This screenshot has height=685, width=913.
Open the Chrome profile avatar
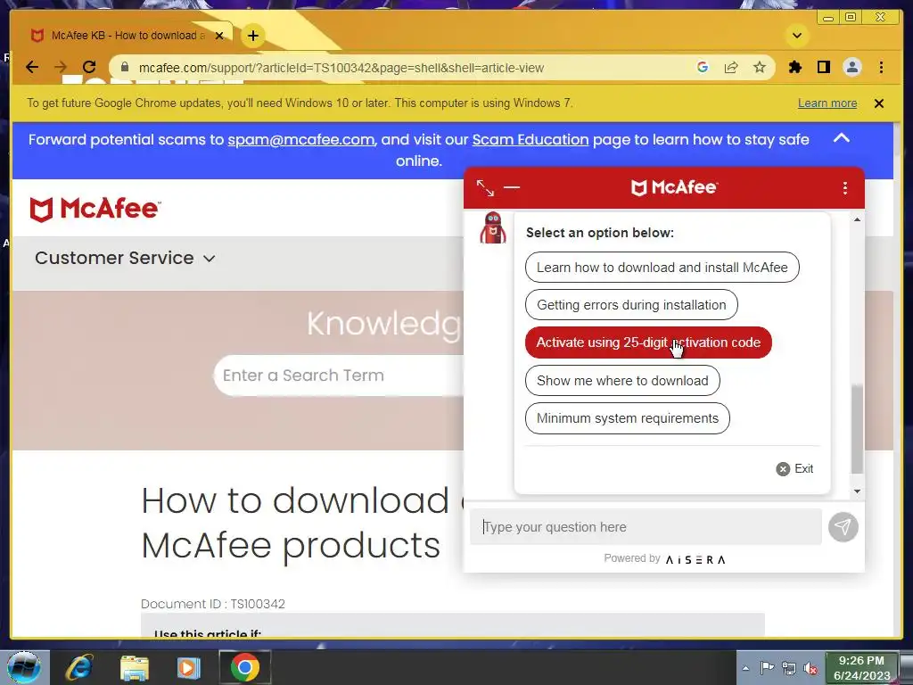point(851,67)
